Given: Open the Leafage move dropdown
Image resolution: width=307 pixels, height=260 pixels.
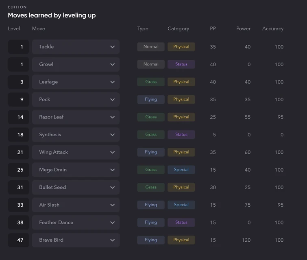Looking at the screenshot, I should point(76,82).
